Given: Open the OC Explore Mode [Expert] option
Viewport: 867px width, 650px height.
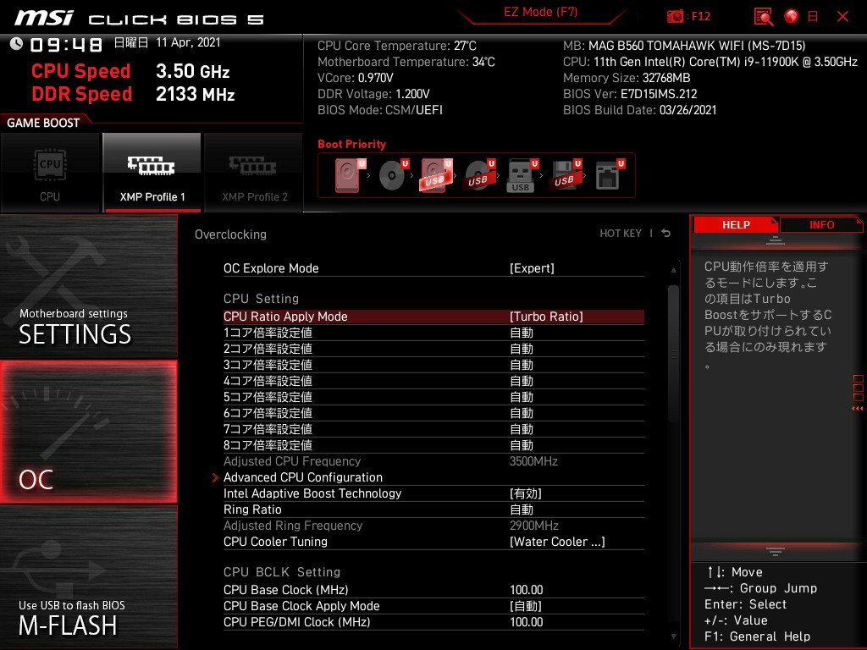Looking at the screenshot, I should click(x=433, y=268).
